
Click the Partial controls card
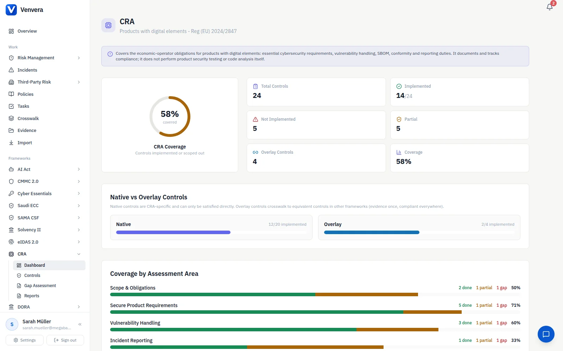[x=460, y=125]
